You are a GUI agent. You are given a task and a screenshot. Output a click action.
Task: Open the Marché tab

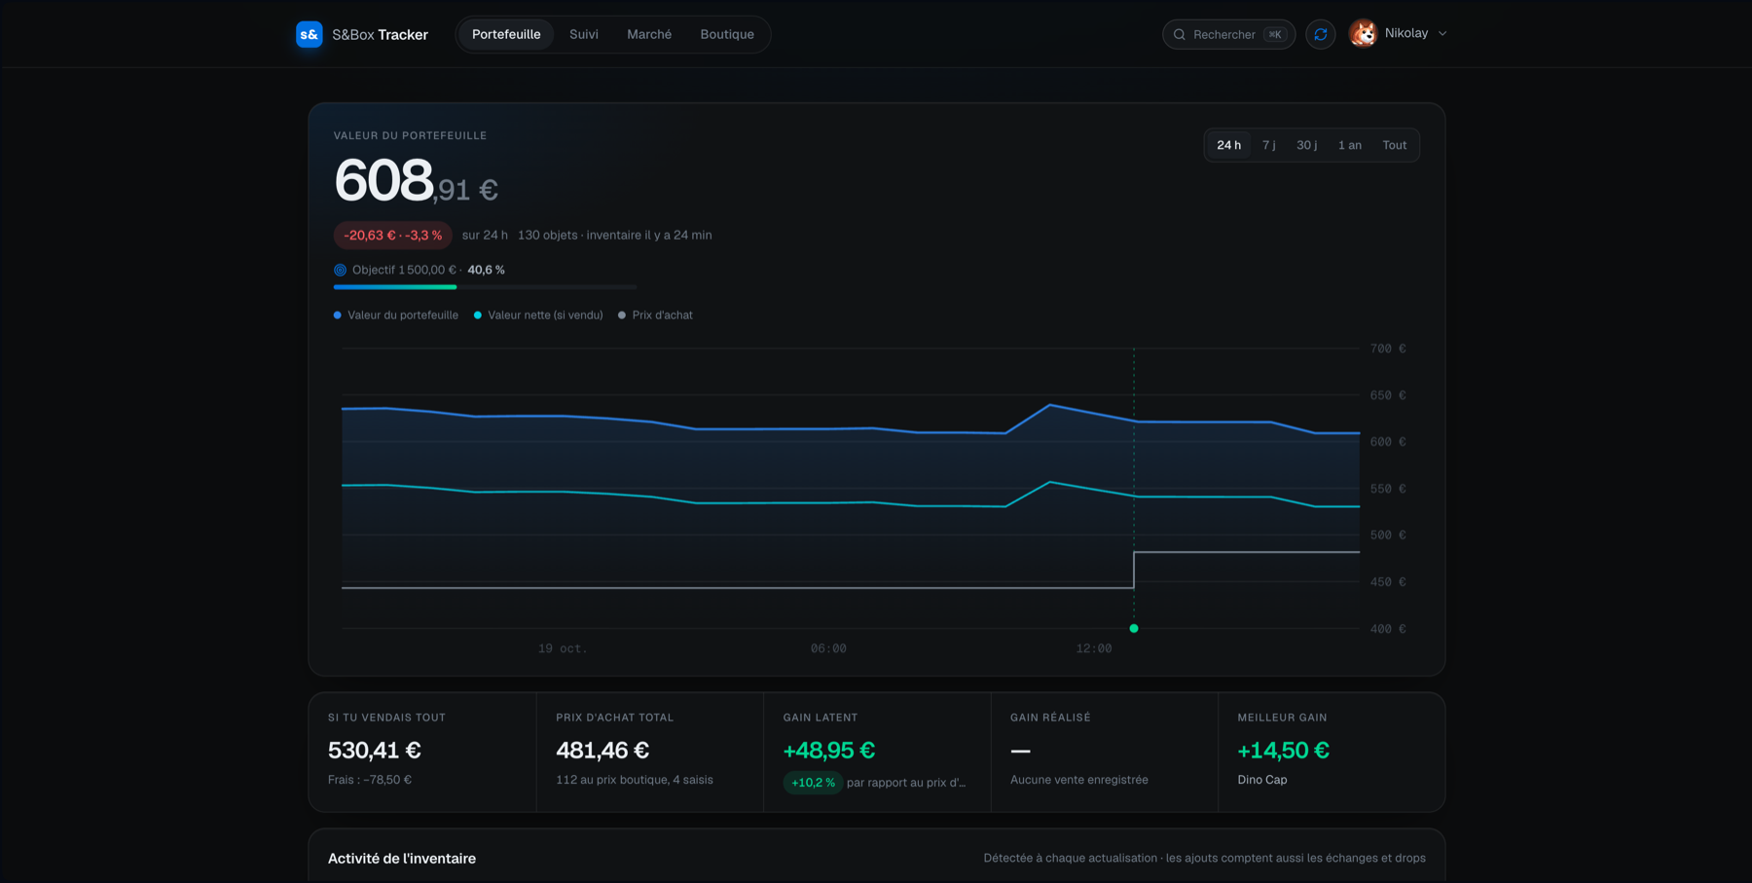[x=649, y=34]
